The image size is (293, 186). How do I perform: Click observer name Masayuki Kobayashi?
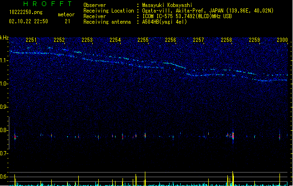click(x=167, y=5)
